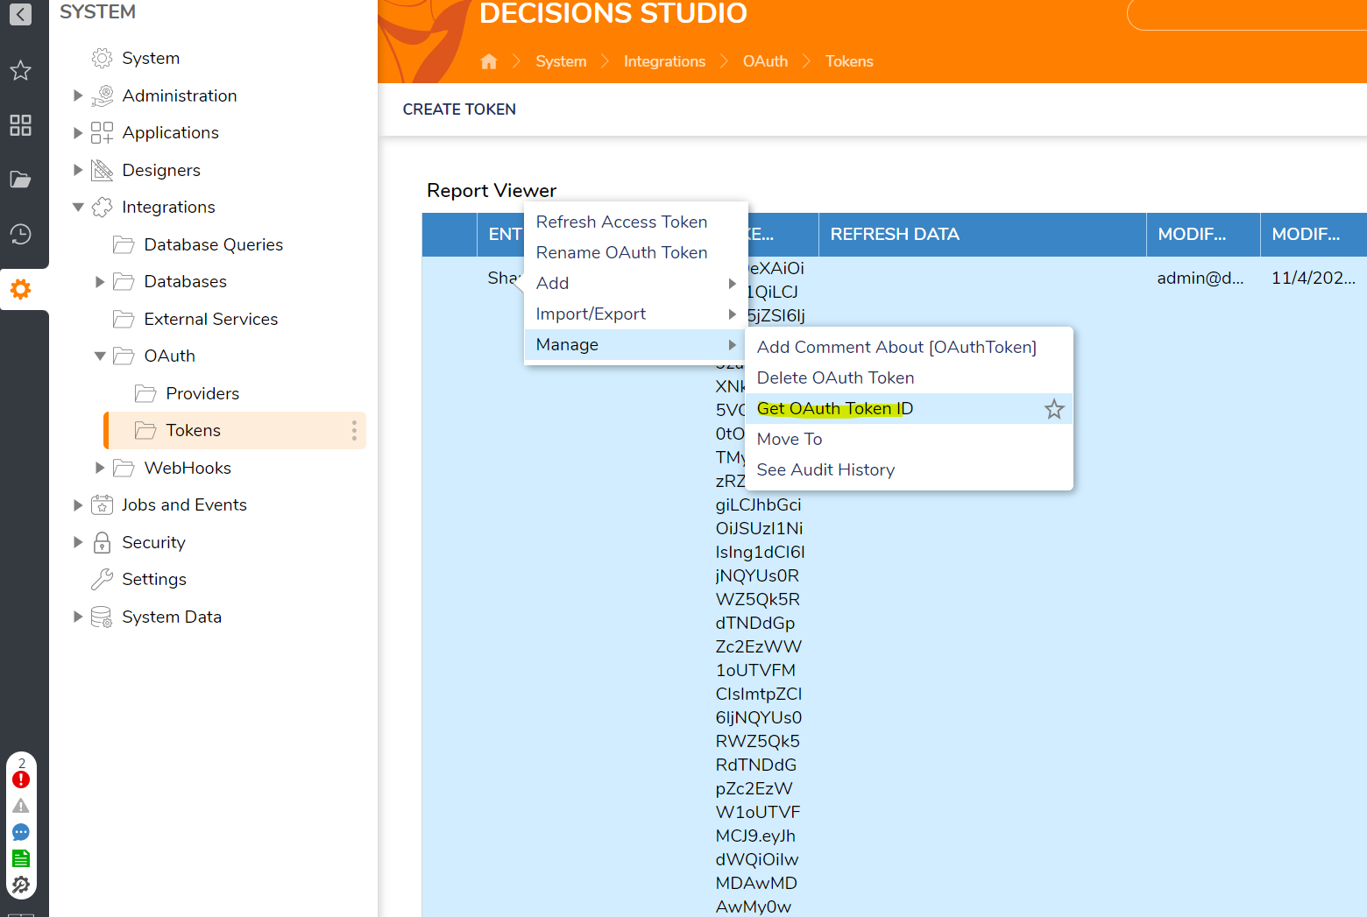Click the first MODIF... column header

click(x=1203, y=234)
